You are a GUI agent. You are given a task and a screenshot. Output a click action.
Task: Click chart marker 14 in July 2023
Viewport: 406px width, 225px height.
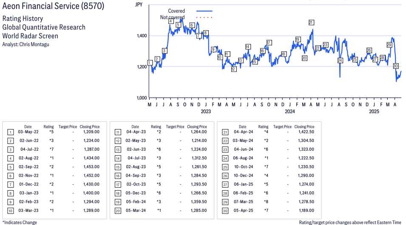(248, 47)
